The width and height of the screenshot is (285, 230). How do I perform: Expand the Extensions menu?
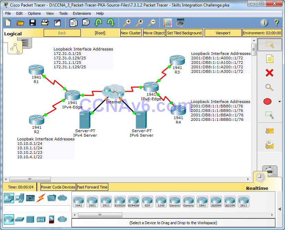82,13
